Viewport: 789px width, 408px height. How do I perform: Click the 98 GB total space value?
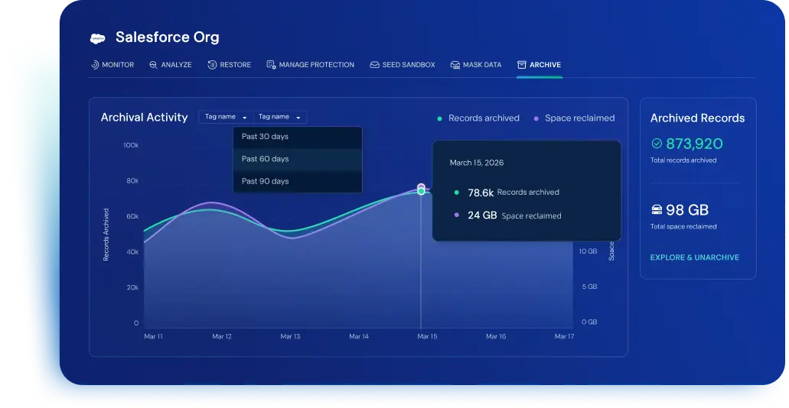(x=687, y=210)
